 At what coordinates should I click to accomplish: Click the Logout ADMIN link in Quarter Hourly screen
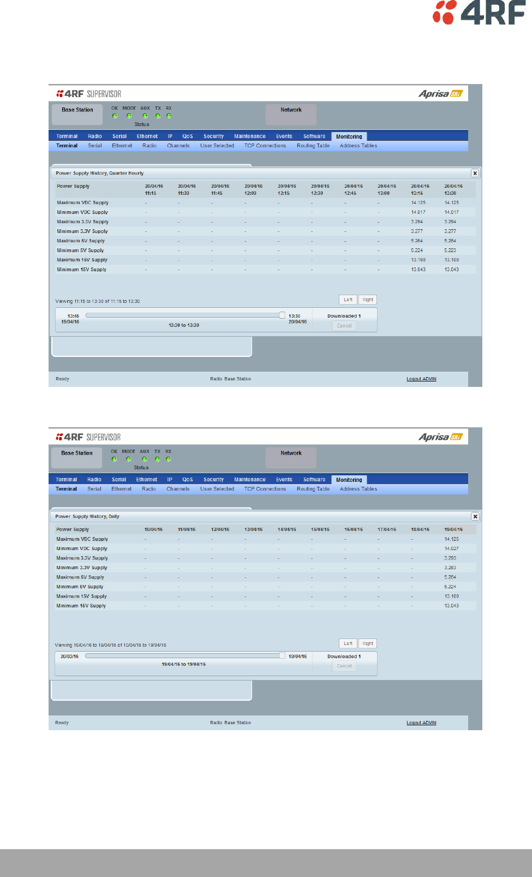[421, 379]
